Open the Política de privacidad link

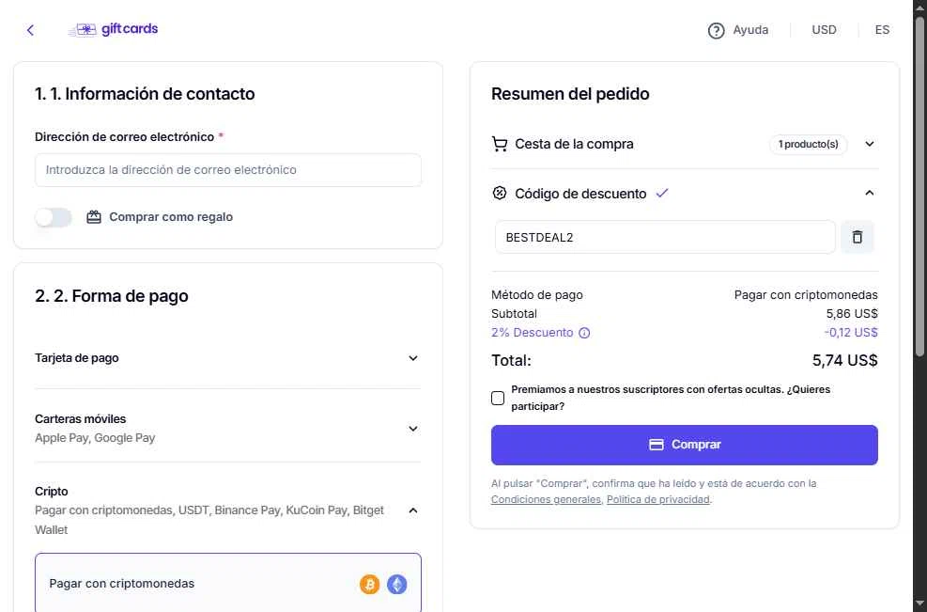click(x=658, y=499)
